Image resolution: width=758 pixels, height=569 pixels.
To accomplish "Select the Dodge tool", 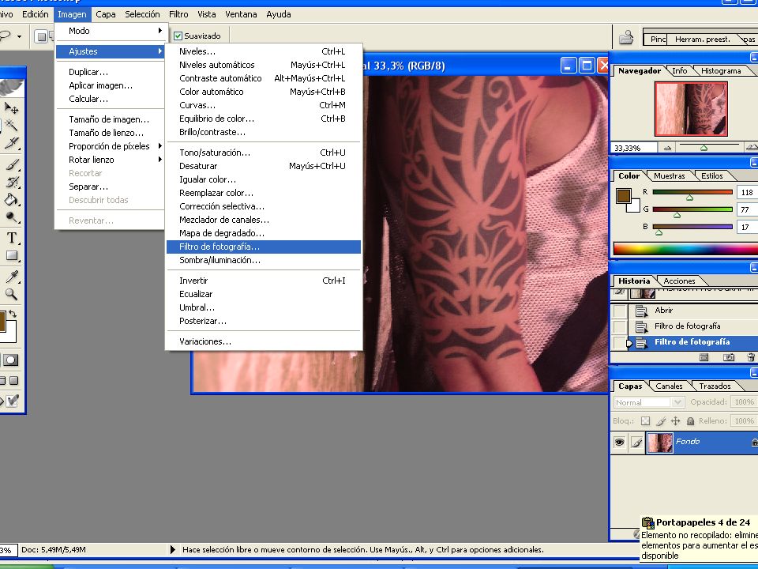I will tap(11, 218).
